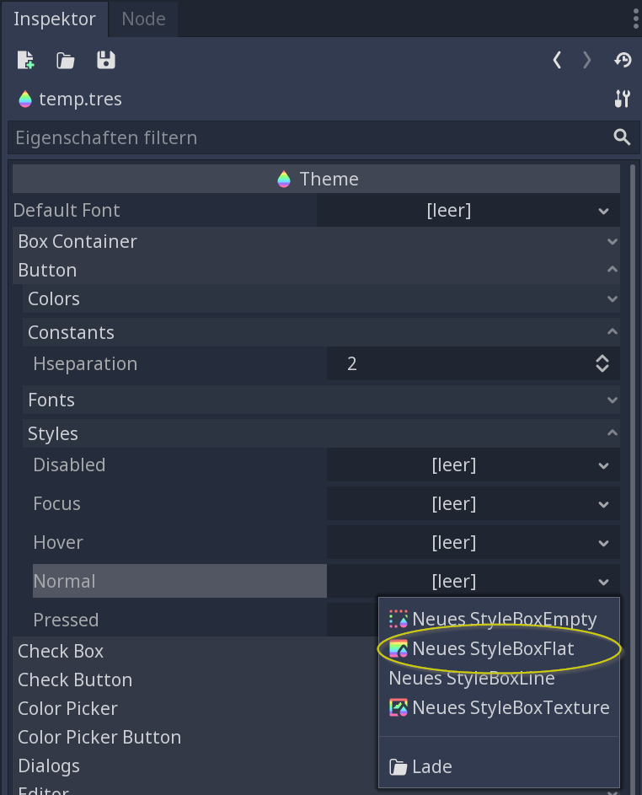Click the create new resource icon
The image size is (642, 795).
pos(25,61)
